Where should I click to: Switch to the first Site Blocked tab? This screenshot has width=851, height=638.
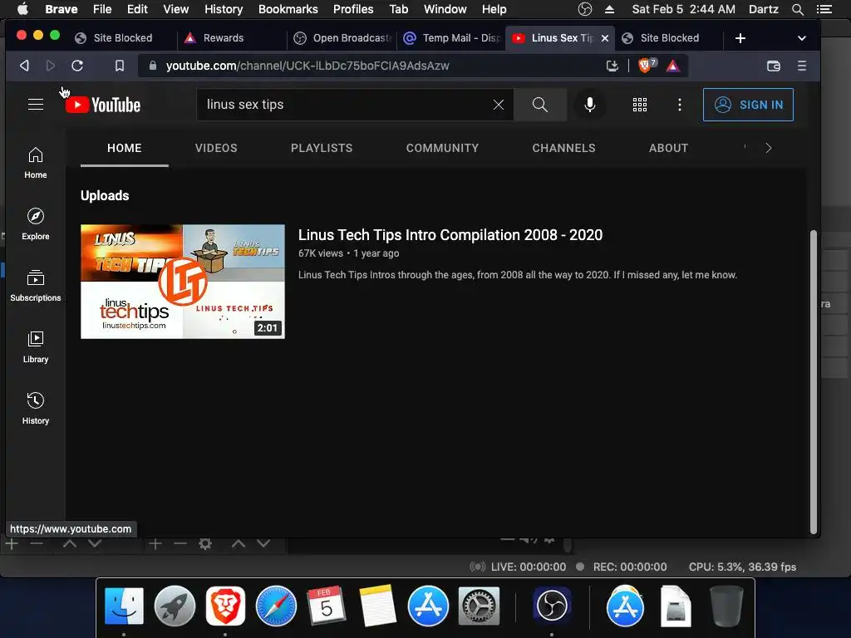coord(123,38)
